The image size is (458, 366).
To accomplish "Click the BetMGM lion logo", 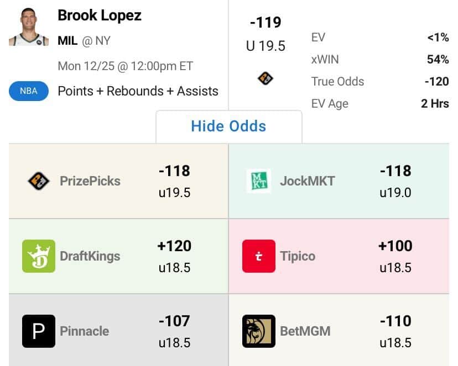I will pos(258,331).
